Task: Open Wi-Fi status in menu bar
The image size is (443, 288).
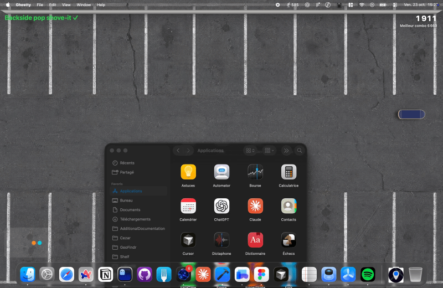Action: (362, 4)
